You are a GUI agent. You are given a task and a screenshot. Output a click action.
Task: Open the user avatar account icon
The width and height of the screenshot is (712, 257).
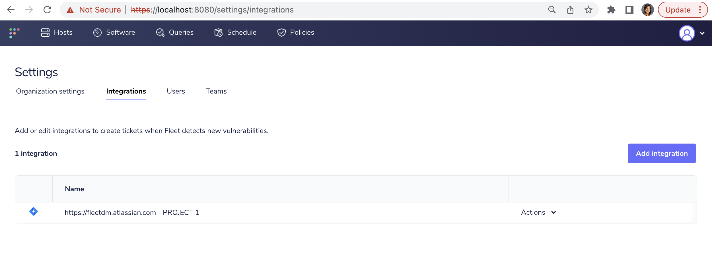pos(687,33)
